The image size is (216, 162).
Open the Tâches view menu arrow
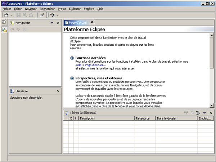pos(204,113)
